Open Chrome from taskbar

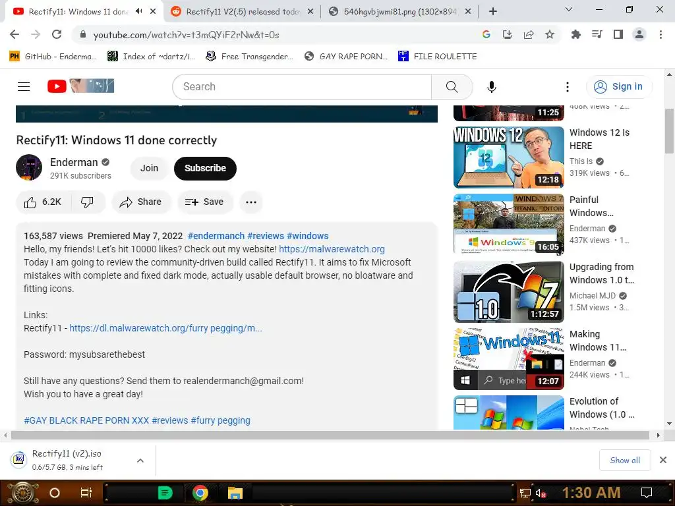pyautogui.click(x=200, y=493)
